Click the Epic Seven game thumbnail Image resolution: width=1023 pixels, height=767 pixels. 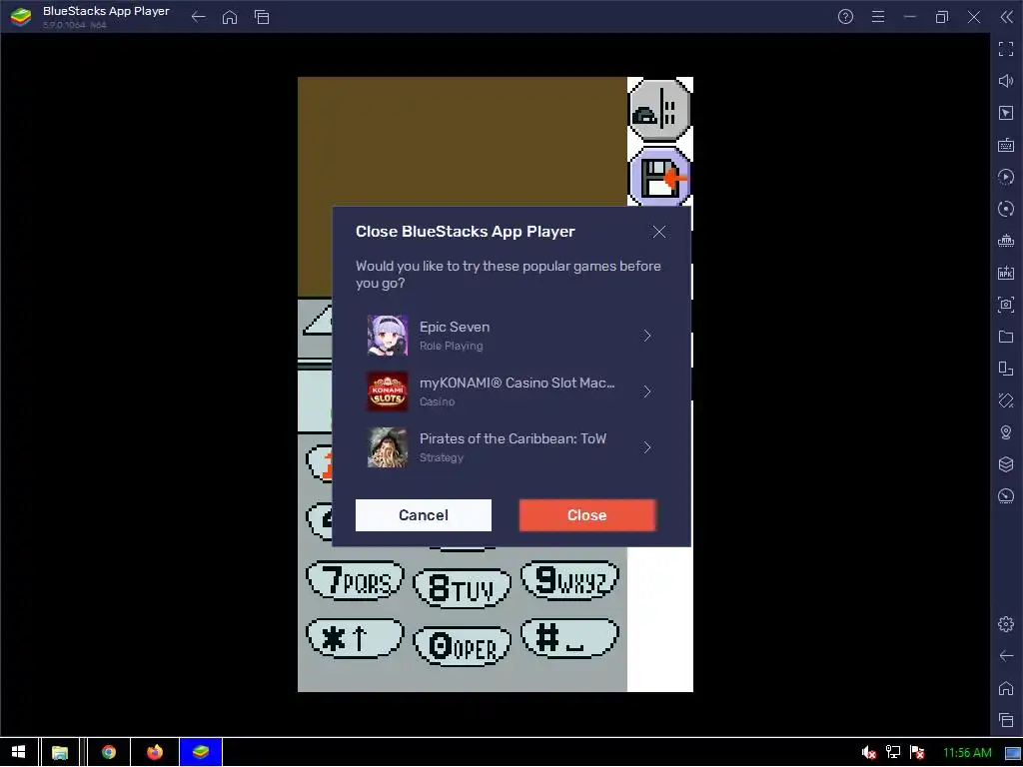point(388,336)
